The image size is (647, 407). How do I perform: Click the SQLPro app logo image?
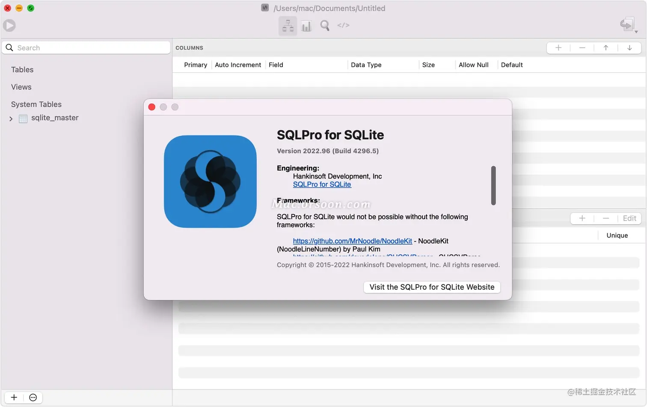(x=210, y=182)
